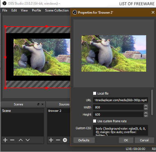
Task: Open the View menu
Action: click(24, 10)
